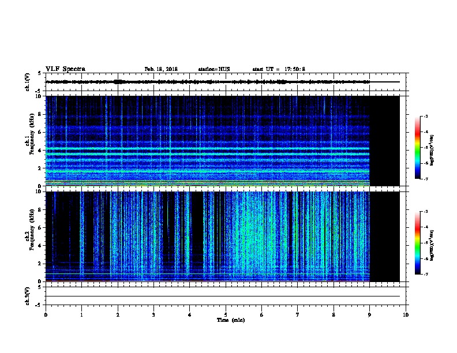Image resolution: width=457 pixels, height=353 pixels.
Task: Click the 10 tick label on Time axis
Action: click(406, 315)
